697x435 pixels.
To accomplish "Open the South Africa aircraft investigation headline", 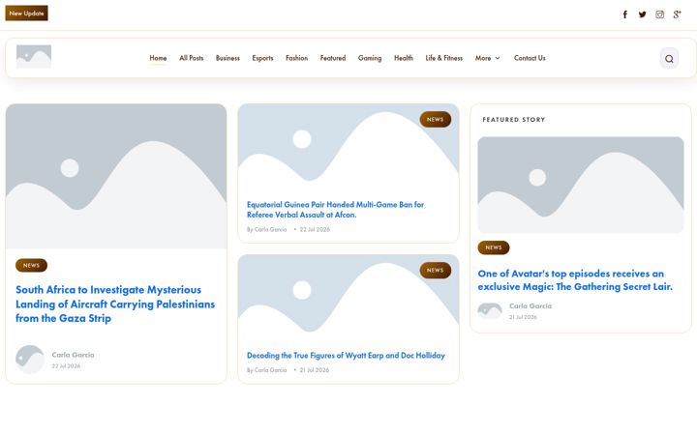I will 115,304.
